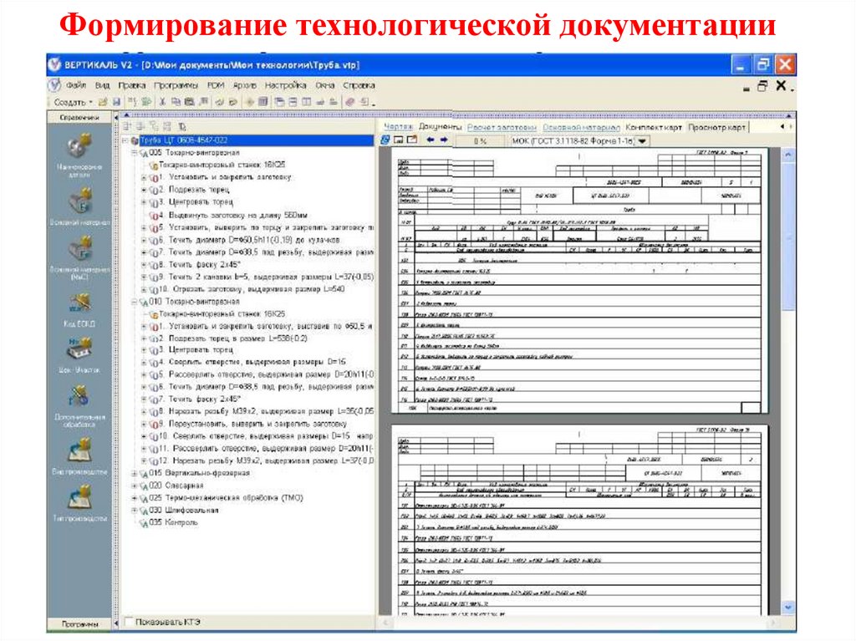The image size is (856, 641).
Task: Collapse operation 010 Токарно-винторезная
Action: pyautogui.click(x=135, y=302)
